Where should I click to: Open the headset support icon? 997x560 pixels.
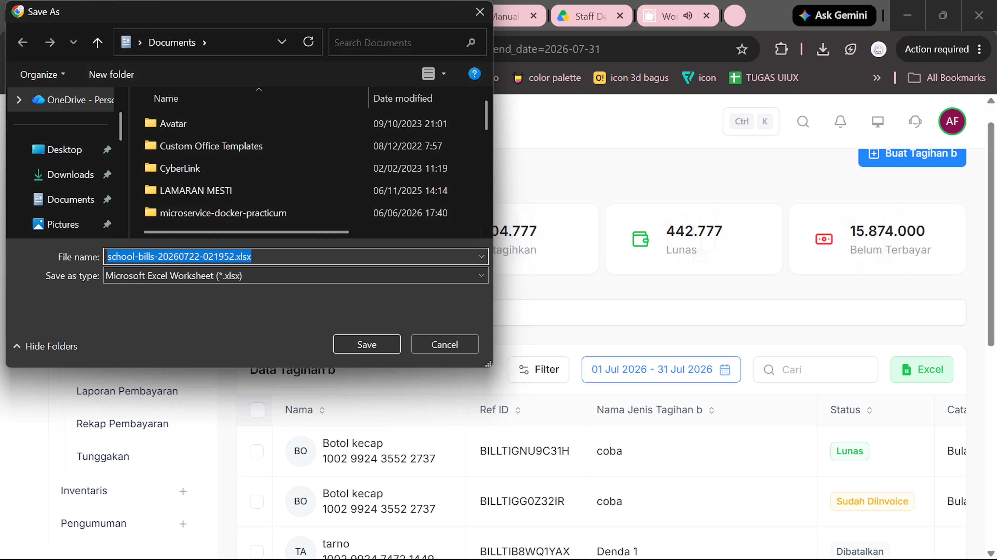(915, 121)
